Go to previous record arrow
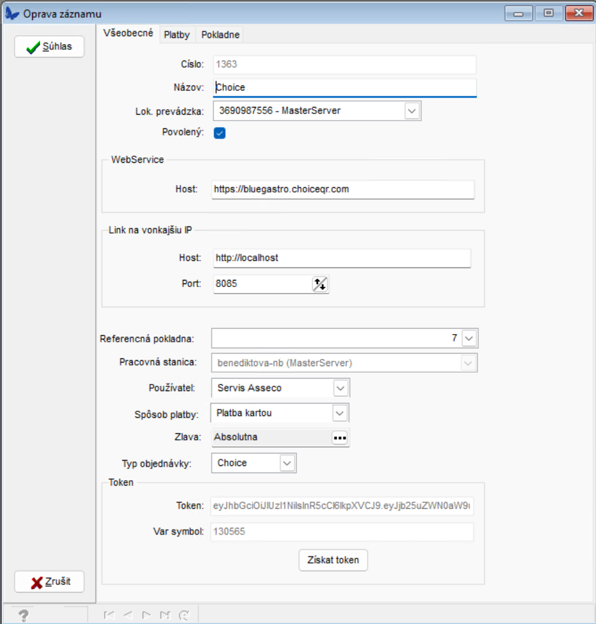The image size is (596, 624). (128, 615)
